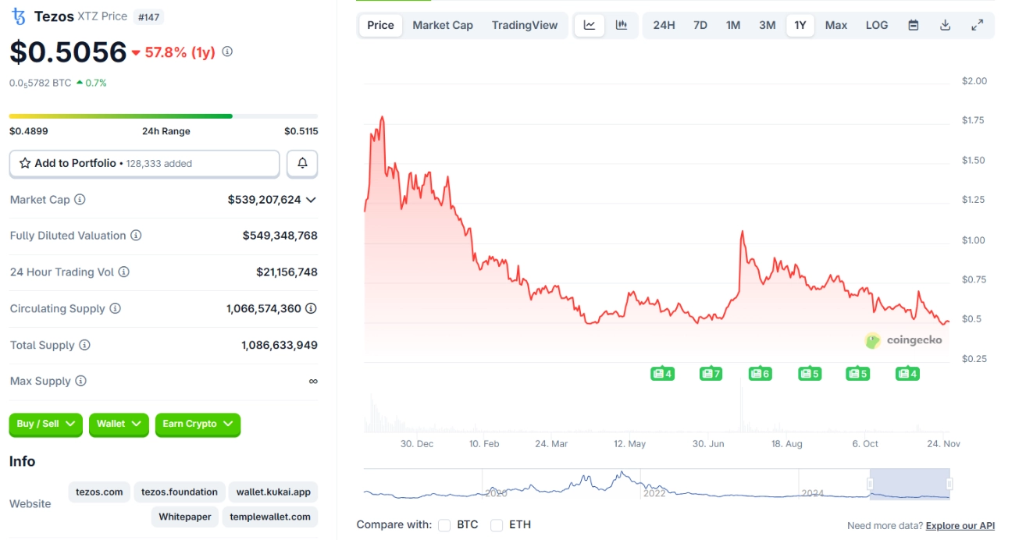This screenshot has height=540, width=1026.
Task: Enable the BTC comparison checkbox
Action: 444,525
